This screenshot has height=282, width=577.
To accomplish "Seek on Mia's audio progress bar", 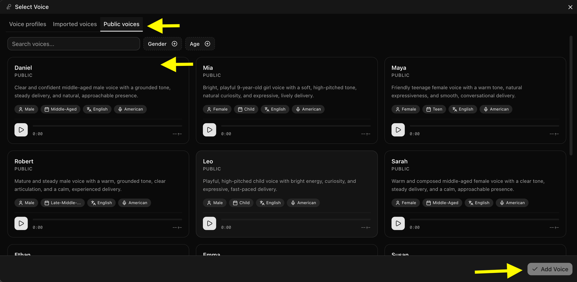I will 296,126.
